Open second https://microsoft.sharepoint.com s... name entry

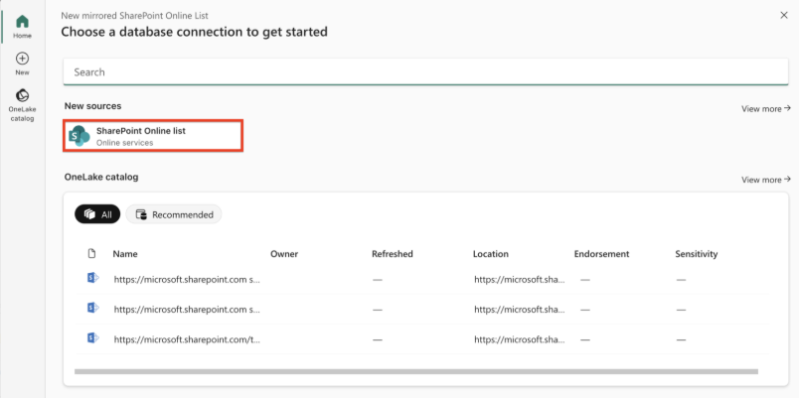[x=187, y=309]
